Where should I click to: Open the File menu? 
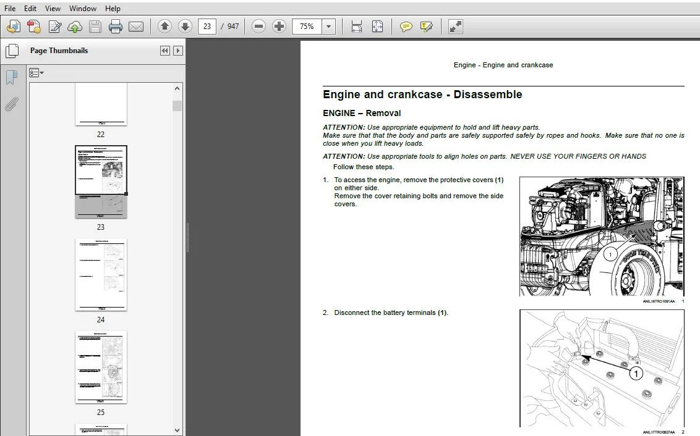point(10,9)
